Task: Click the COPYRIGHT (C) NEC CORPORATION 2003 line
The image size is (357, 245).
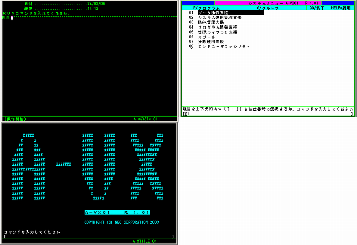Action: click(121, 222)
